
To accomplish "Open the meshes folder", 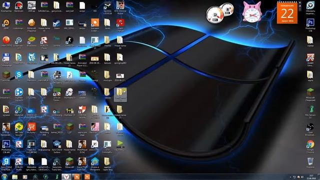I will [x=107, y=42].
